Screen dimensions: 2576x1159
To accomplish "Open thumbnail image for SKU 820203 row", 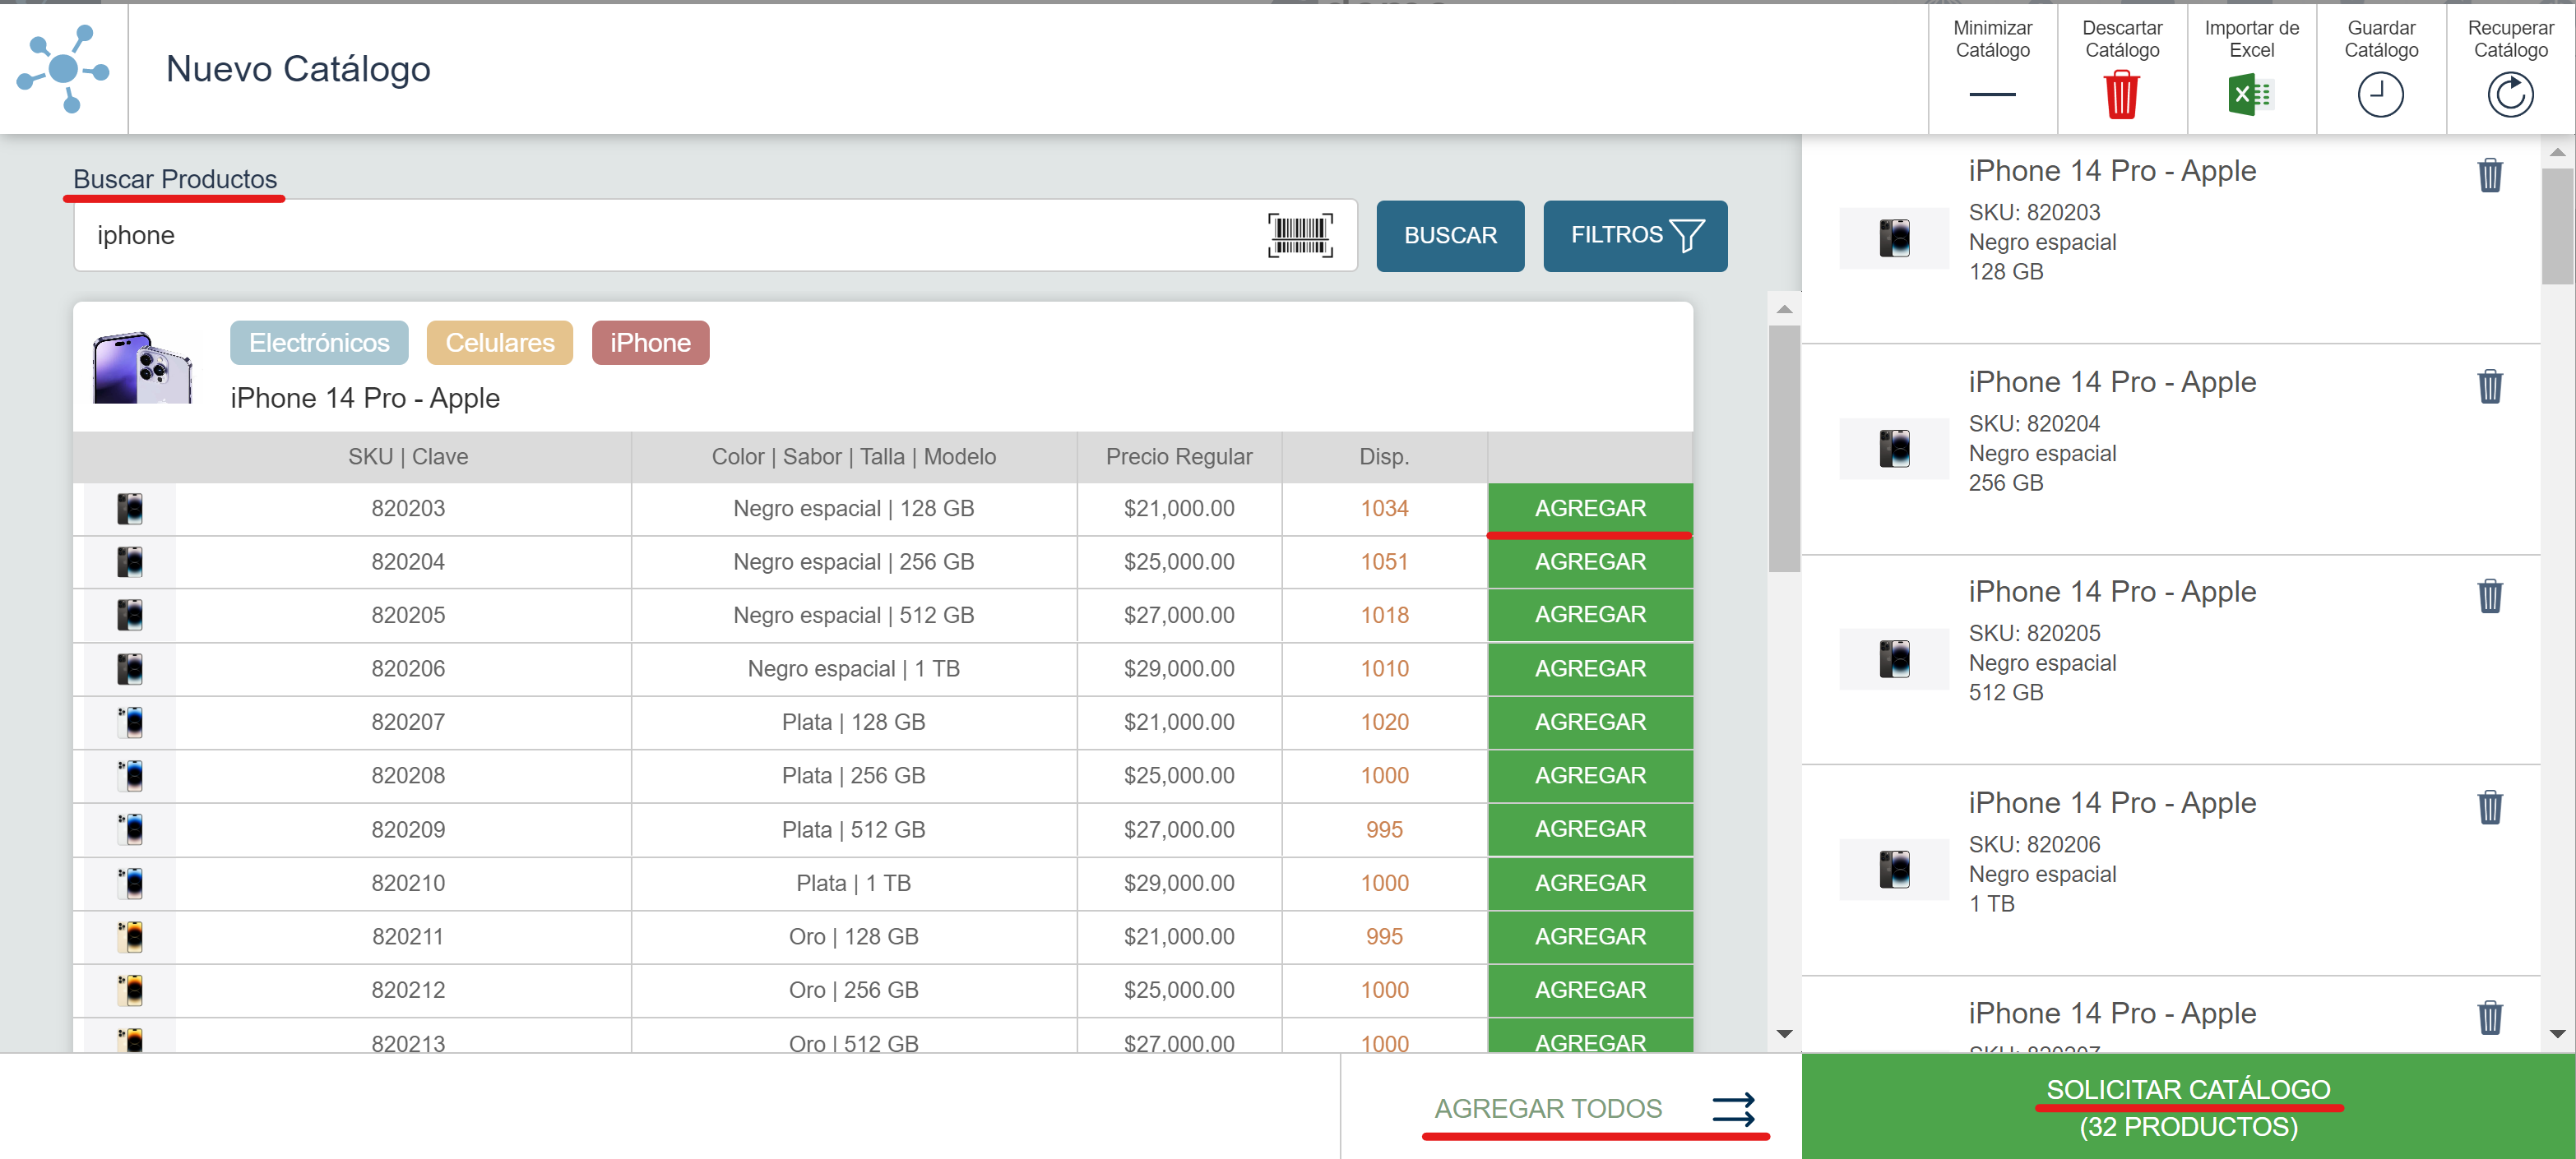I will click(130, 509).
